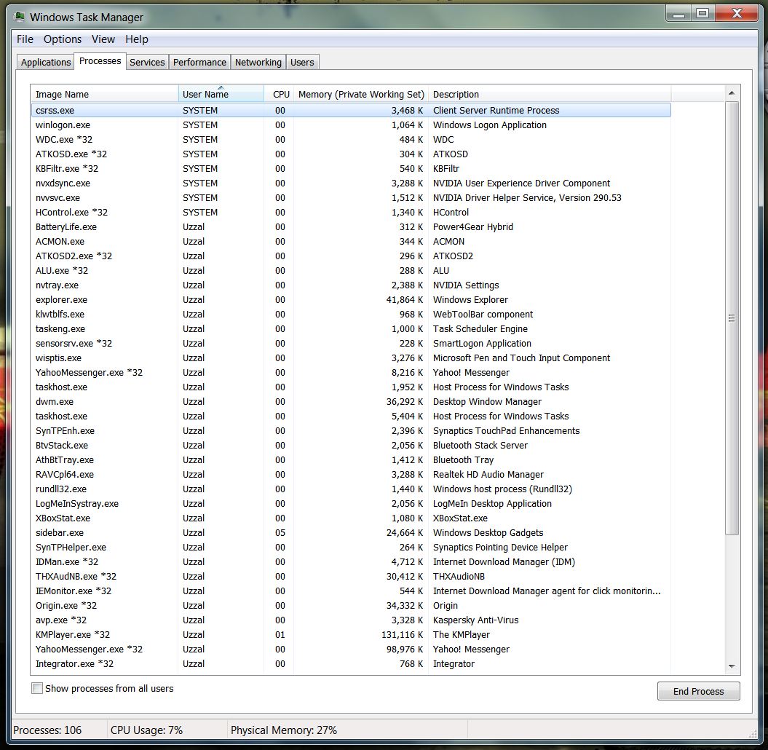Select the nvvsvc.exe process
Screen dimensions: 768x750
[x=351, y=198]
